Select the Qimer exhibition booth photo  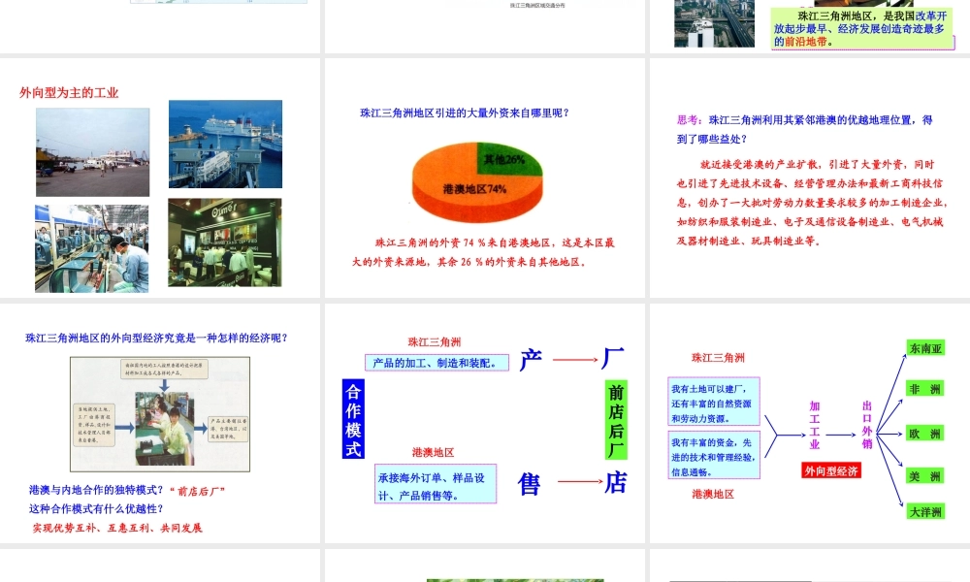225,242
